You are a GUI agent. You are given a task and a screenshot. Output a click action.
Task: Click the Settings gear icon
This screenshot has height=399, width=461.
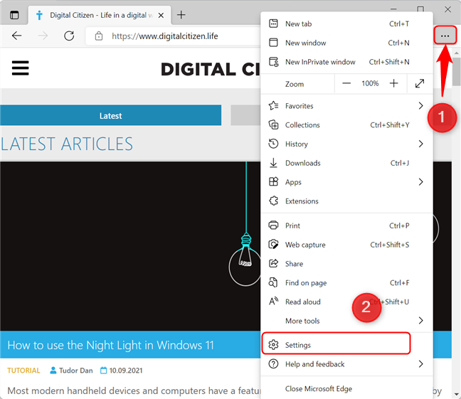(273, 345)
